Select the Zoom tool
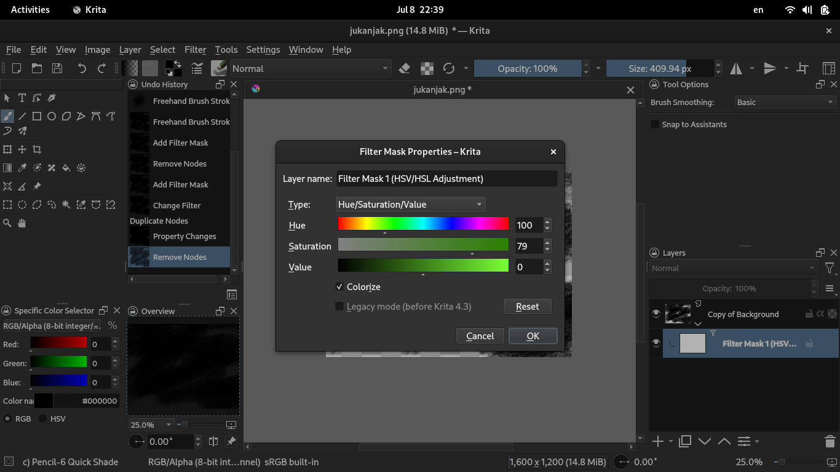Image resolution: width=840 pixels, height=472 pixels. [7, 223]
